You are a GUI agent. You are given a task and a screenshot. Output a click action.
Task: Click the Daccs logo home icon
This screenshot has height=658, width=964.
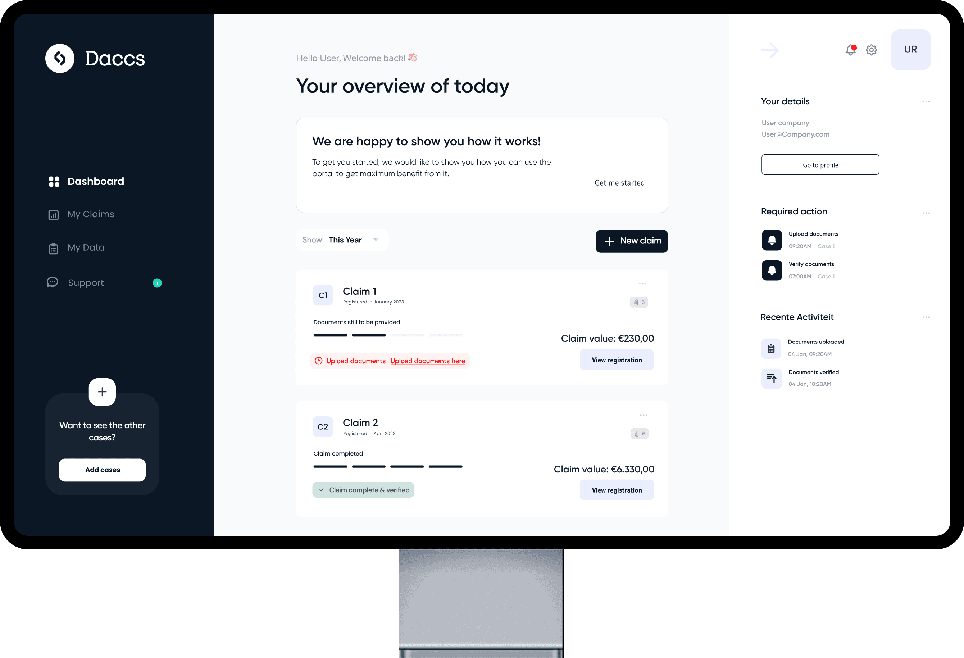click(x=59, y=59)
